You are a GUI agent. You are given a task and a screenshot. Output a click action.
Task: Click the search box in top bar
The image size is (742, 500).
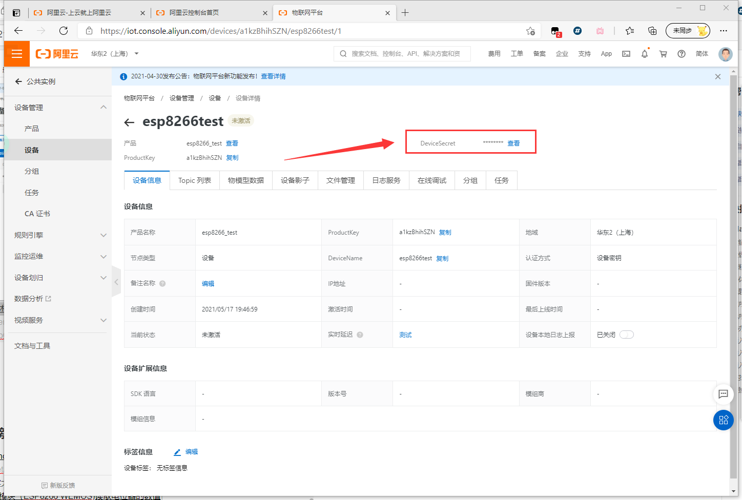(x=402, y=54)
